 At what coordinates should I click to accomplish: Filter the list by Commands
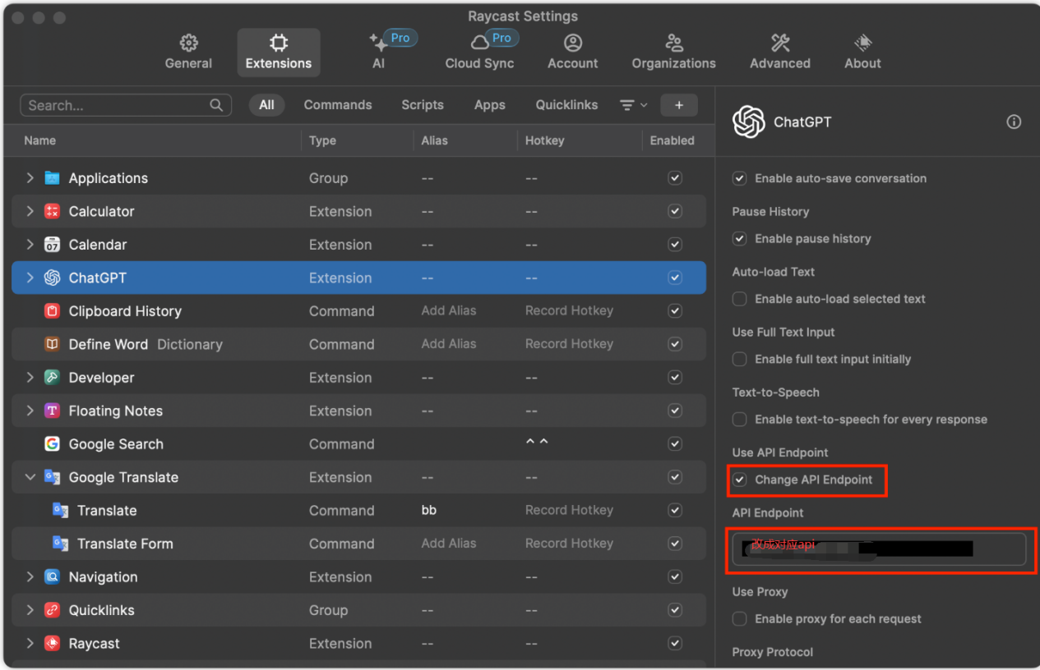click(x=338, y=105)
